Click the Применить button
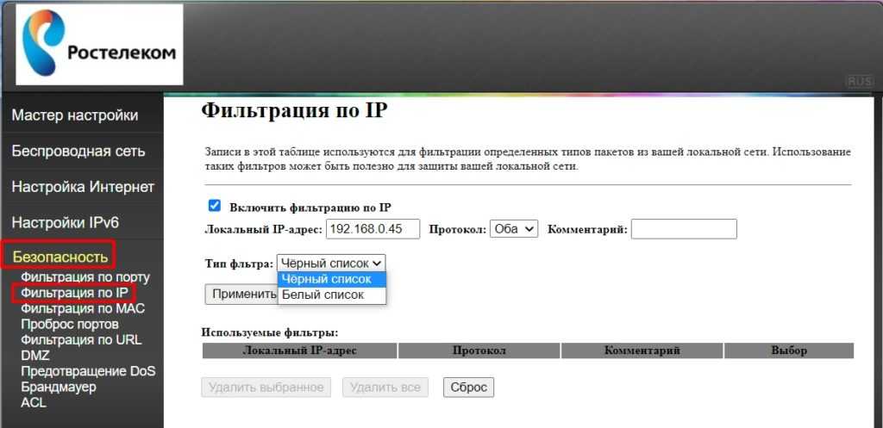The image size is (883, 428). coord(241,295)
